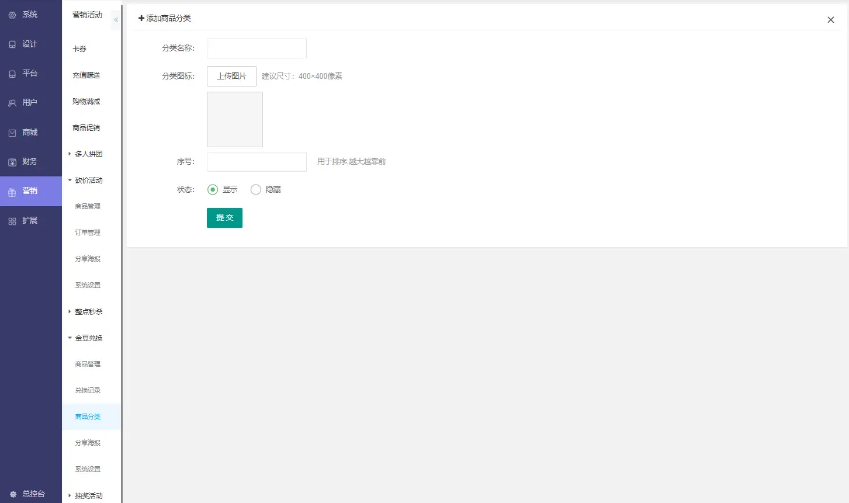
Task: Go to 总控台 dashboard
Action: pos(31,494)
